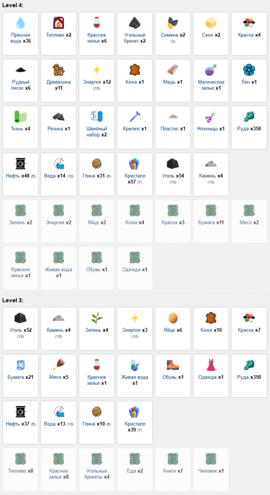This screenshot has width=270, height=495.
Task: Click the blue scroll icon above Бумага x21
Action: click(20, 365)
